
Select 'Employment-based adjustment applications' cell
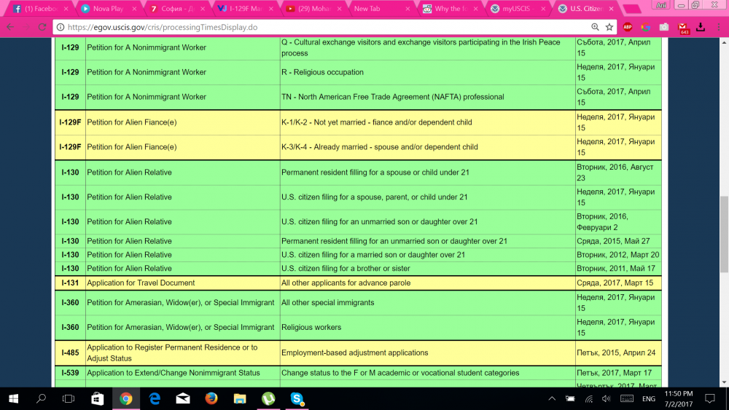coord(428,353)
